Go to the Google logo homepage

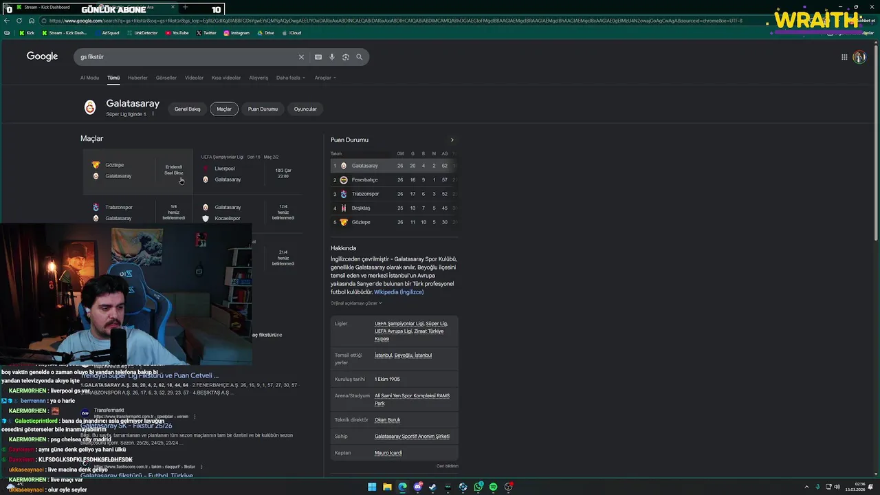point(42,56)
